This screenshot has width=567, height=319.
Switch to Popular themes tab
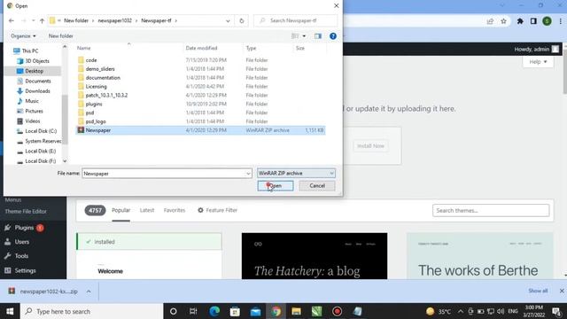tap(120, 210)
